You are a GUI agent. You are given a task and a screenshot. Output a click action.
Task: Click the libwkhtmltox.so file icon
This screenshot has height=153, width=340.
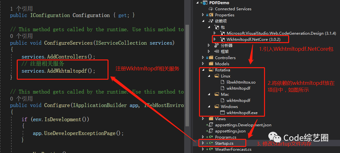(222, 82)
